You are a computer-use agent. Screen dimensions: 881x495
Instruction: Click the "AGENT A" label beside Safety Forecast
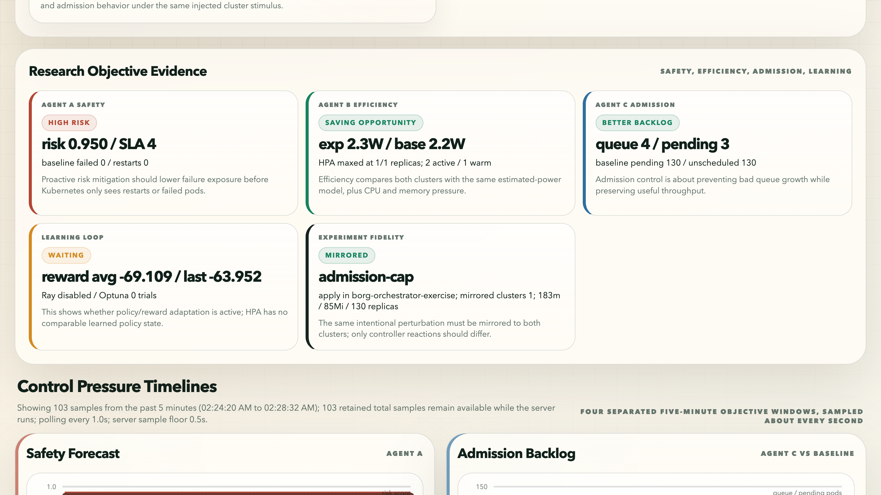click(x=405, y=453)
